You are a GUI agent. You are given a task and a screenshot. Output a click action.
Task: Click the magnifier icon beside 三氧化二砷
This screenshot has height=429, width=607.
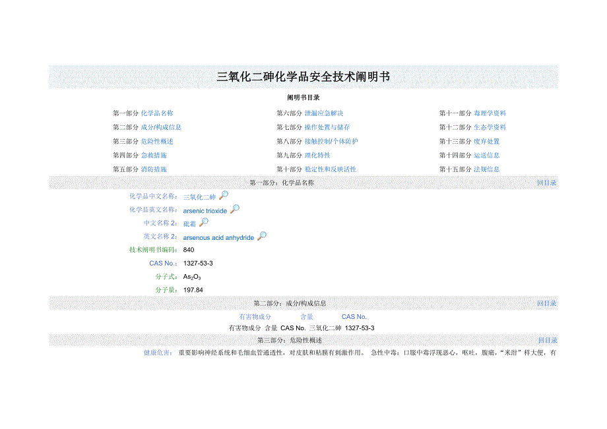222,195
